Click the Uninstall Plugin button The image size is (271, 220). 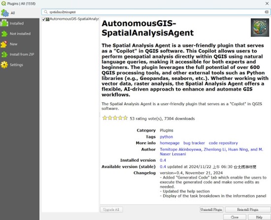pyautogui.click(x=211, y=210)
